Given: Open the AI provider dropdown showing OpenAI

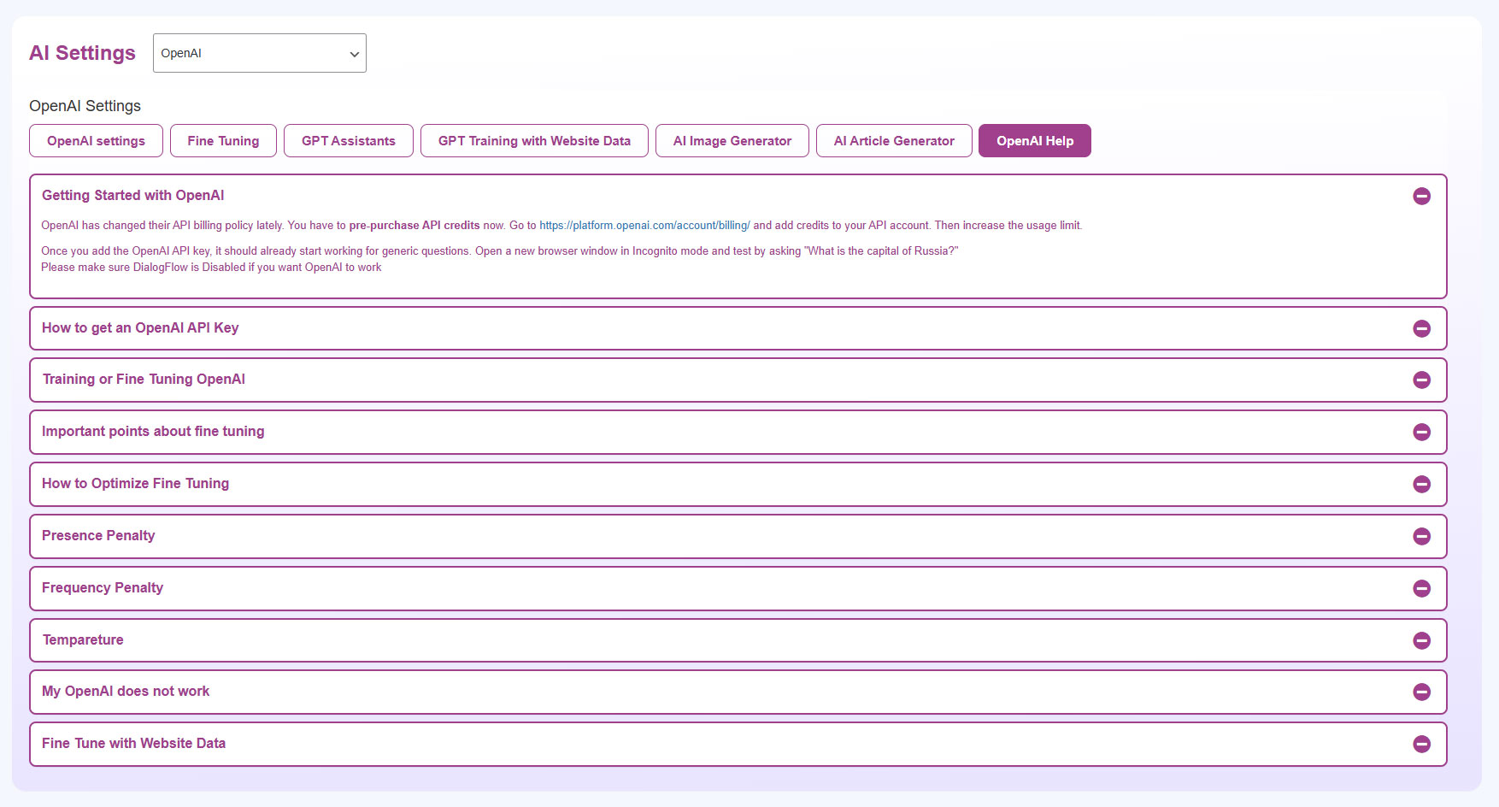Looking at the screenshot, I should click(x=259, y=53).
